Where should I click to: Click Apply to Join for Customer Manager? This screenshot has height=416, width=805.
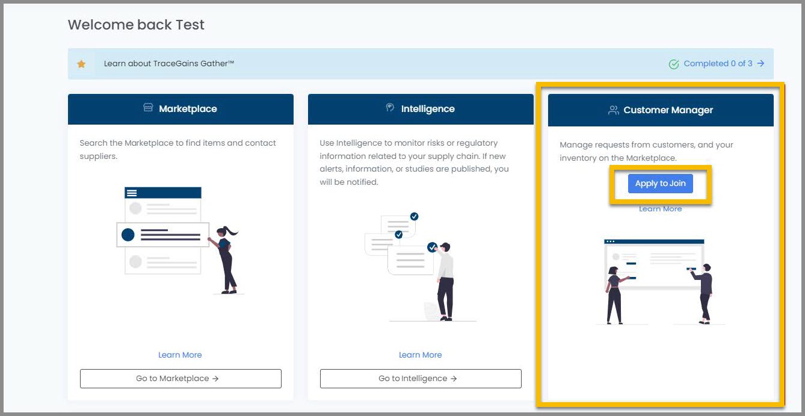pyautogui.click(x=660, y=184)
